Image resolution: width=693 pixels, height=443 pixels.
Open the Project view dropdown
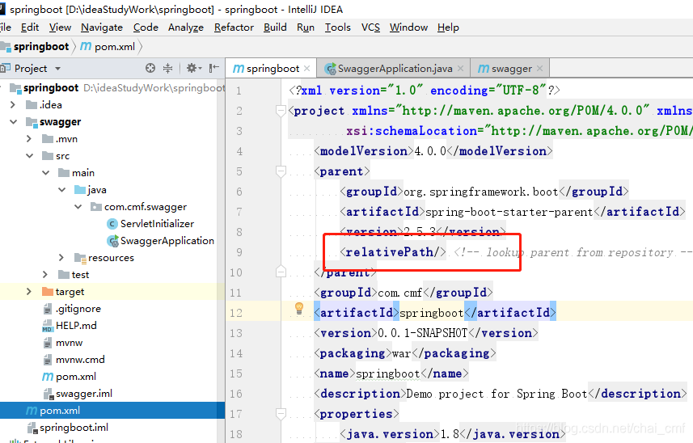point(57,69)
